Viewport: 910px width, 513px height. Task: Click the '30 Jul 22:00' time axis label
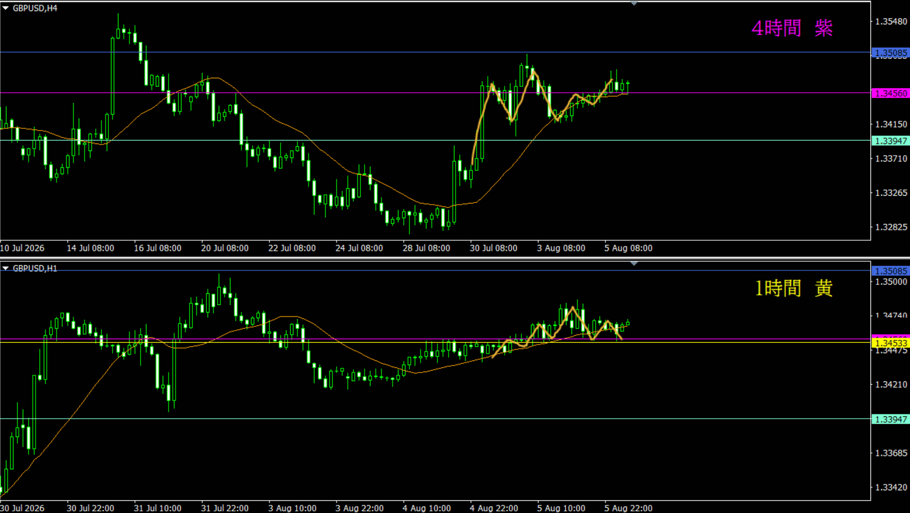(90, 508)
